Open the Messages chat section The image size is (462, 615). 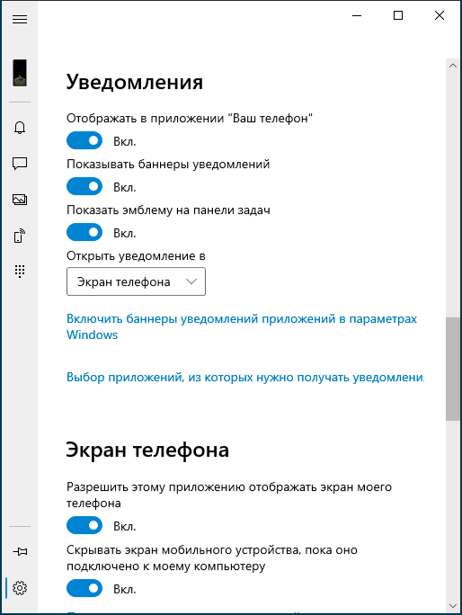point(20,163)
